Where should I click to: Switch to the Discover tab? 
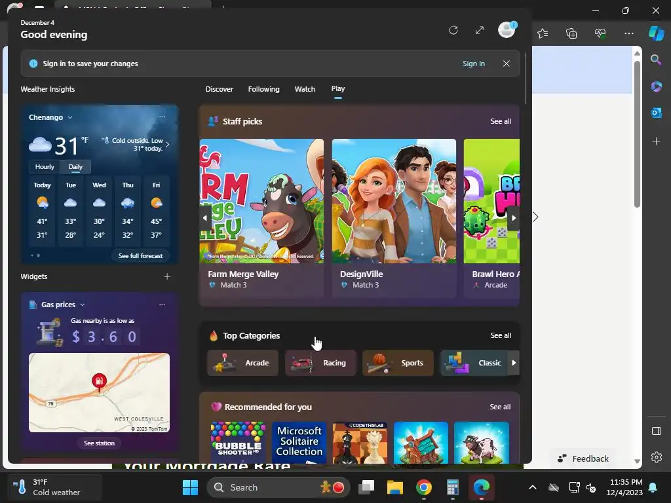tap(219, 89)
